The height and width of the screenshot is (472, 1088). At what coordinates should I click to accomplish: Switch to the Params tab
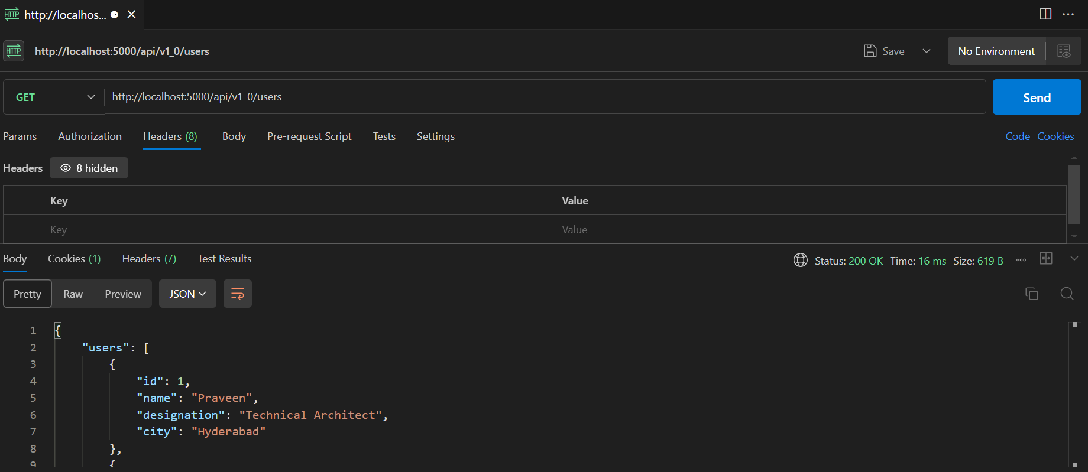click(20, 136)
